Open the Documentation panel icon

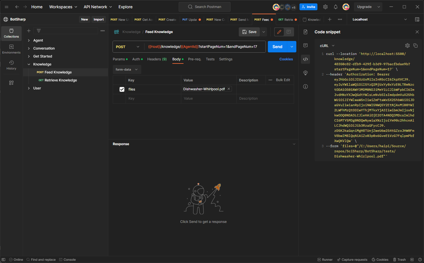(x=305, y=32)
